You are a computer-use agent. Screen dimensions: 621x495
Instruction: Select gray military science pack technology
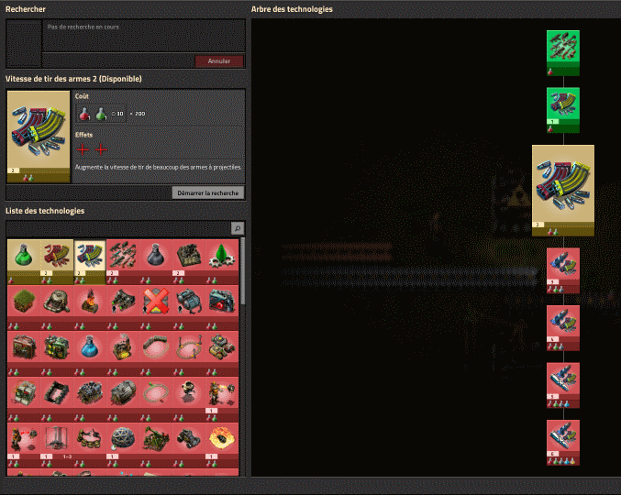[156, 261]
